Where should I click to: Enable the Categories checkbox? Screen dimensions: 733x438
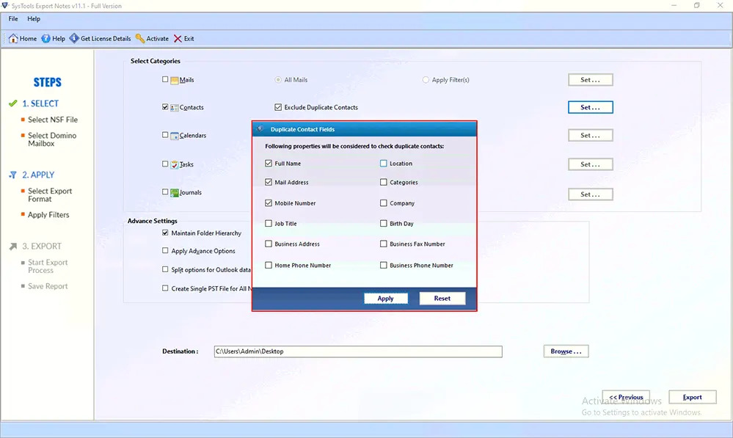(383, 182)
